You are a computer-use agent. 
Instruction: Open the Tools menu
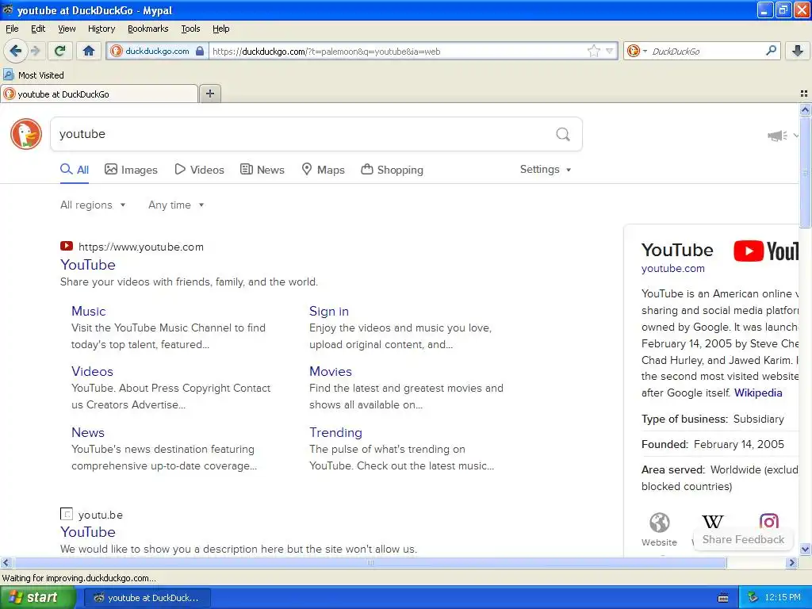[190, 29]
